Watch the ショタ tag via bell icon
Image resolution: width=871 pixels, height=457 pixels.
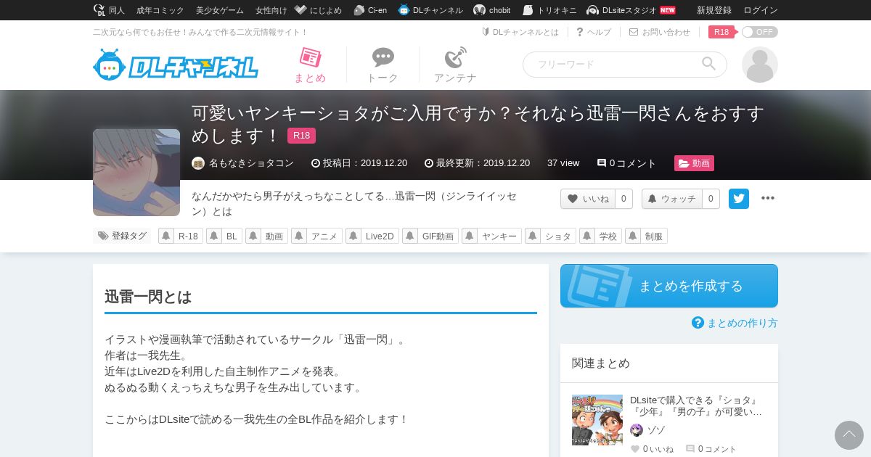[533, 236]
